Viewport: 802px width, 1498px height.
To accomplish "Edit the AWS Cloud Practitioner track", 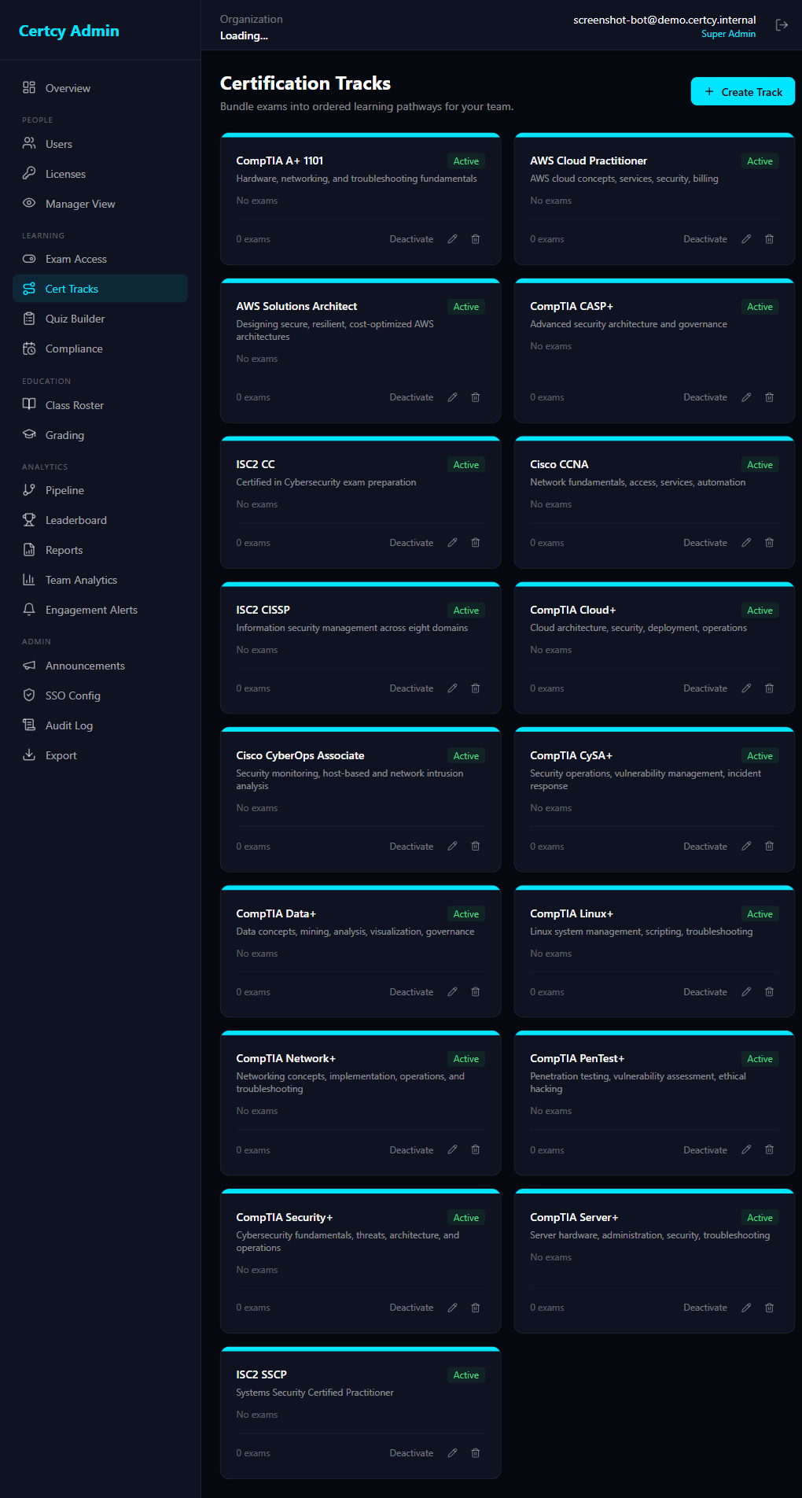I will pyautogui.click(x=746, y=239).
